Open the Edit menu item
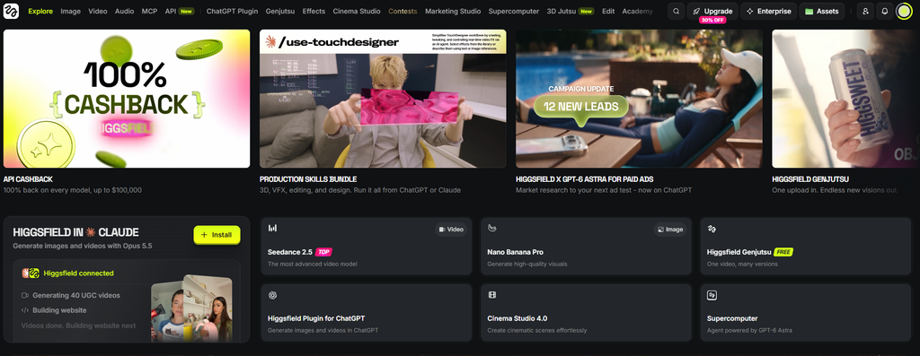 coord(608,11)
